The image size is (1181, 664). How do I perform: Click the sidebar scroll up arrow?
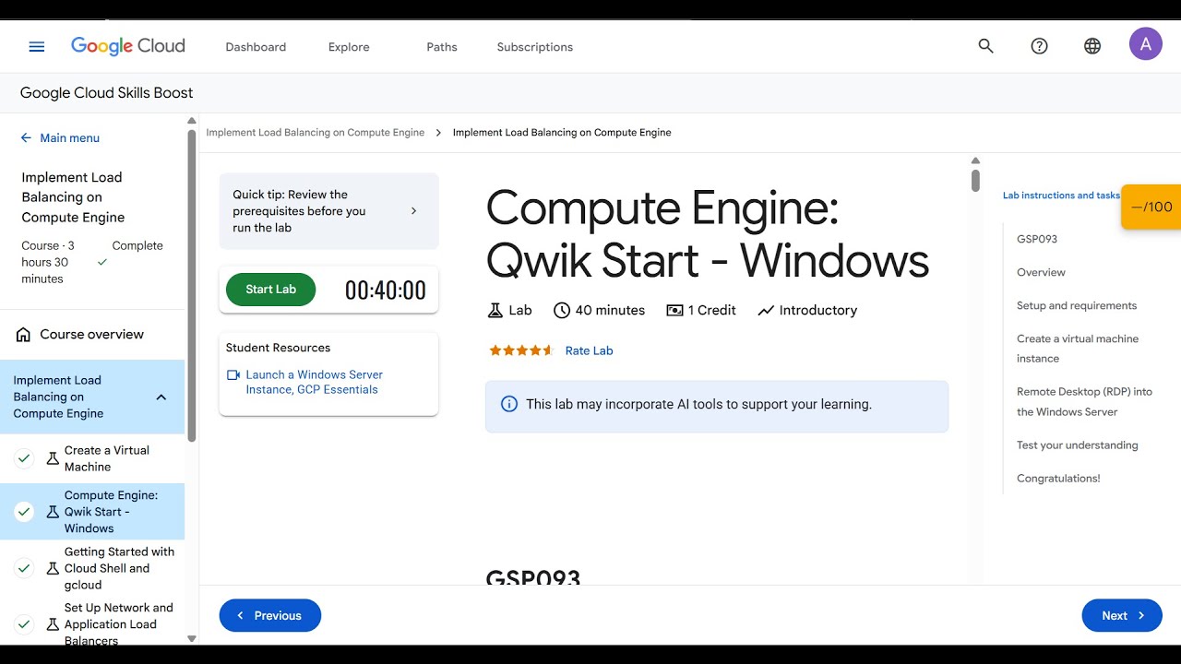pyautogui.click(x=192, y=121)
